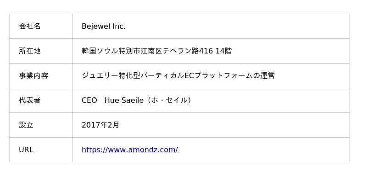Click the 代表者 row label
This screenshot has width=367, height=176.
tap(30, 100)
